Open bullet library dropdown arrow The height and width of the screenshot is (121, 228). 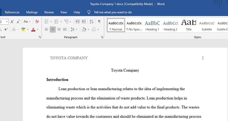(x=51, y=22)
